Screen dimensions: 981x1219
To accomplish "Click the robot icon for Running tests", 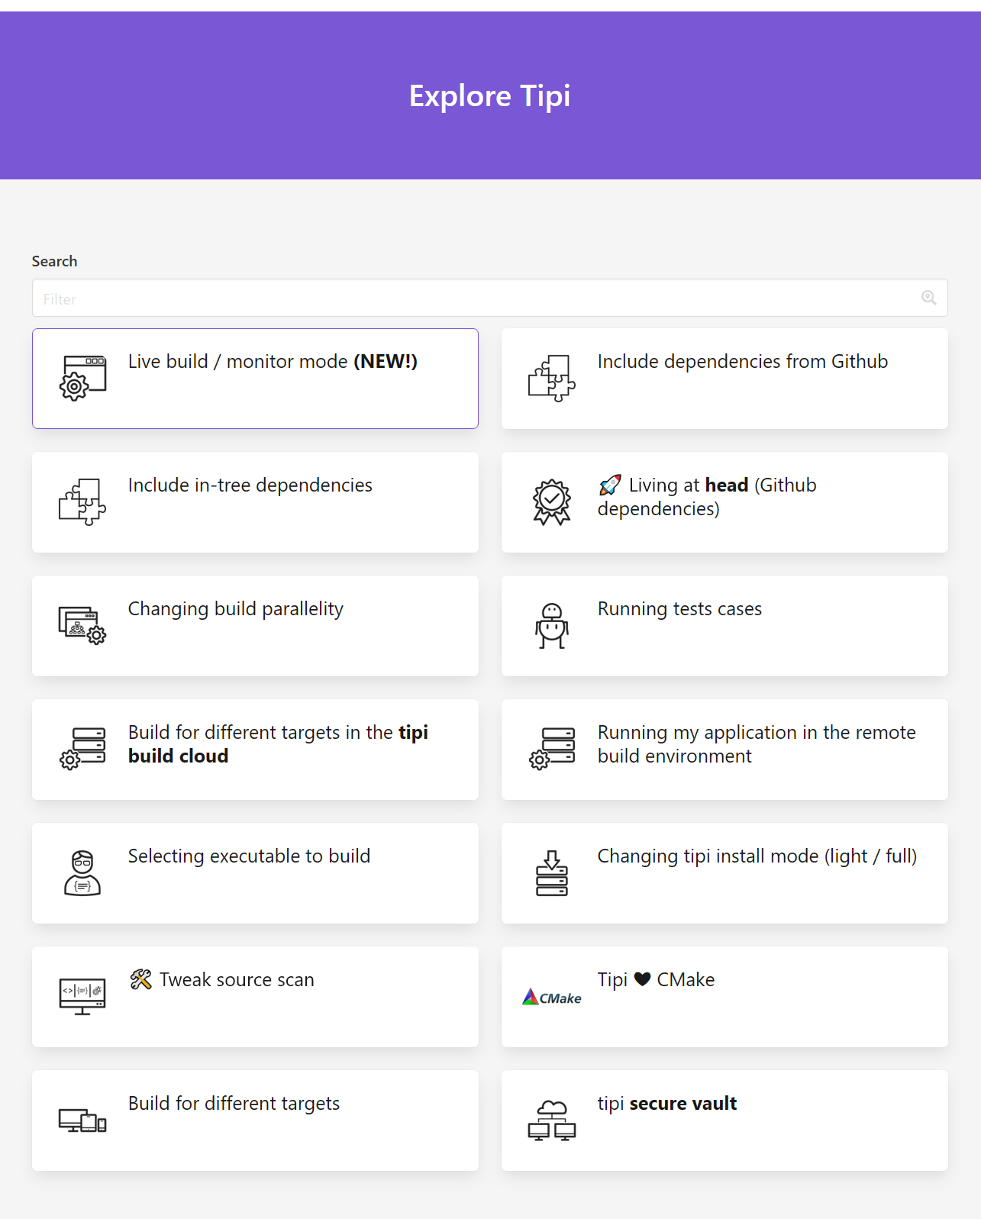I will point(551,626).
